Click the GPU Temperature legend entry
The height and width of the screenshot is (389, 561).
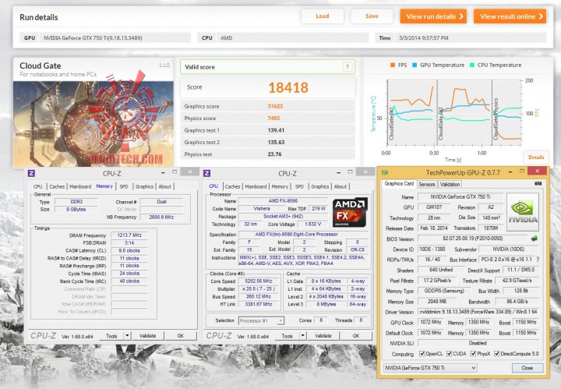coord(438,65)
